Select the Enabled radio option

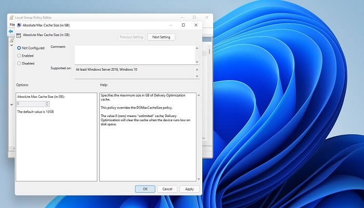[x=19, y=55]
